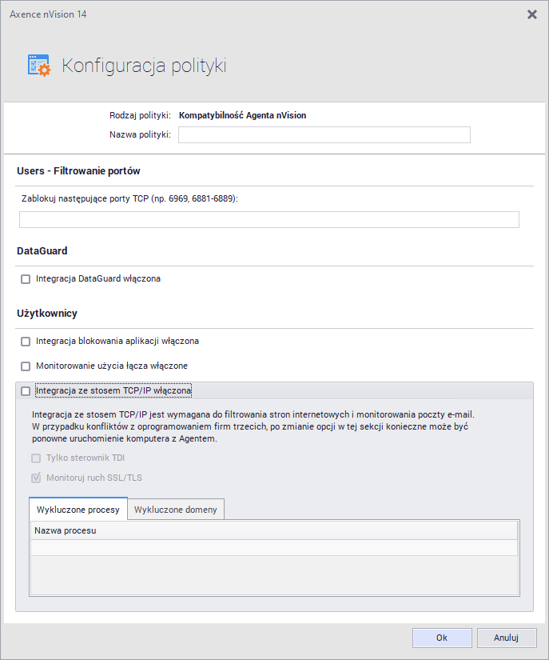Click the policy configuration icon
This screenshot has width=549, height=660.
click(x=38, y=66)
